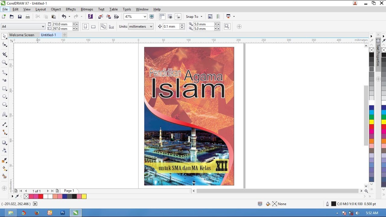Expand the Snap To dropdown
This screenshot has width=386, height=217.
point(201,17)
